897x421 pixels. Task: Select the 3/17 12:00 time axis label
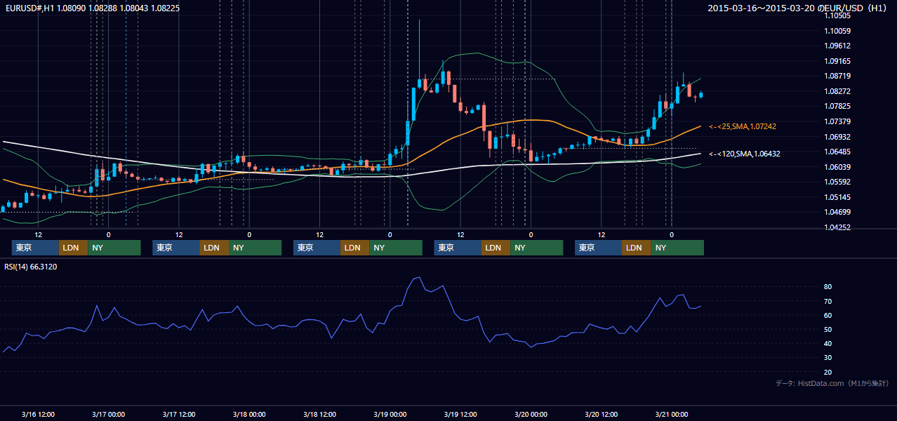179,415
